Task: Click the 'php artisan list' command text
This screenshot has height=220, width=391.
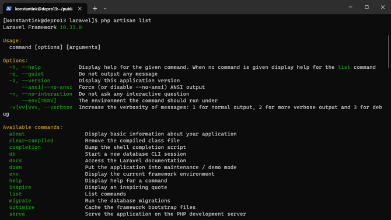Action: pyautogui.click(x=126, y=20)
